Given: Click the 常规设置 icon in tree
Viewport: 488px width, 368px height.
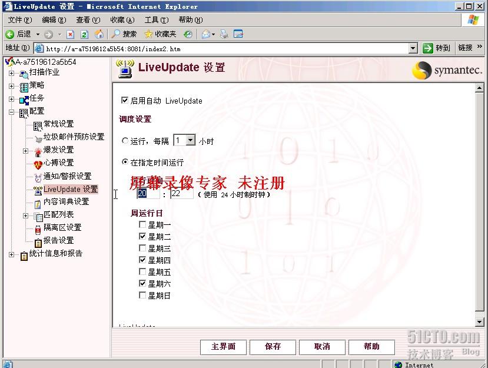Looking at the screenshot, I should pos(38,126).
